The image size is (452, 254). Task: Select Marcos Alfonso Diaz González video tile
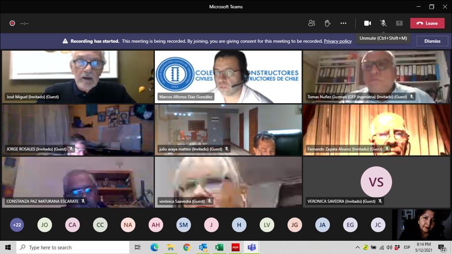[228, 77]
